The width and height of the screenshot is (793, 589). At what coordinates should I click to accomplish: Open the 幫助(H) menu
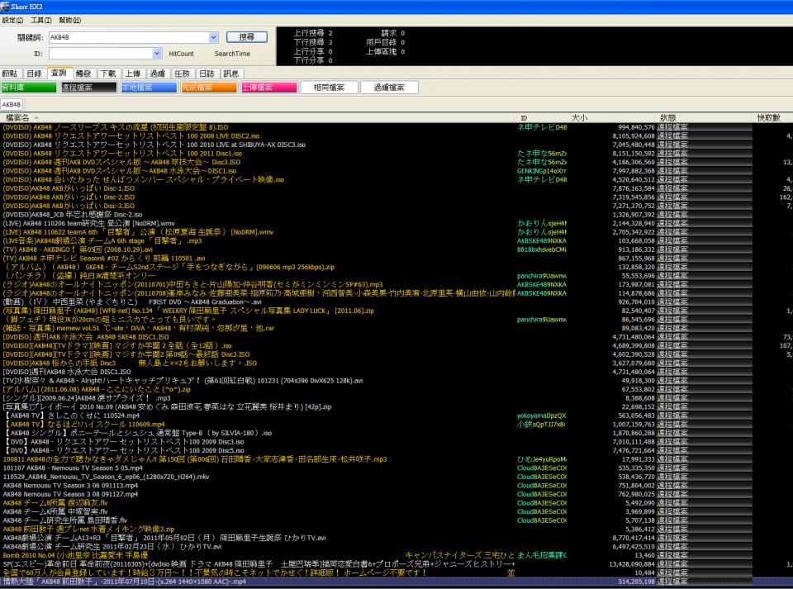(x=69, y=19)
